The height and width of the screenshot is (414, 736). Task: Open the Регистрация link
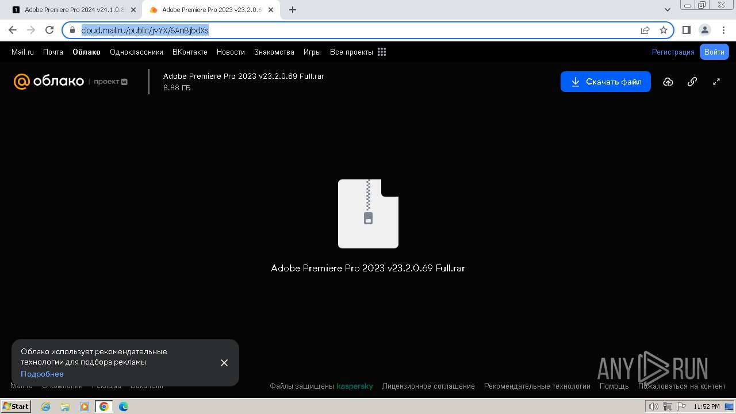click(673, 52)
